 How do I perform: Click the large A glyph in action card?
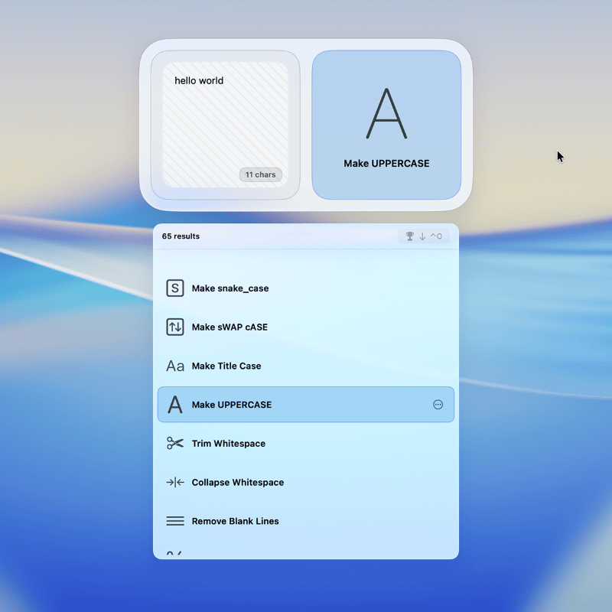(386, 113)
